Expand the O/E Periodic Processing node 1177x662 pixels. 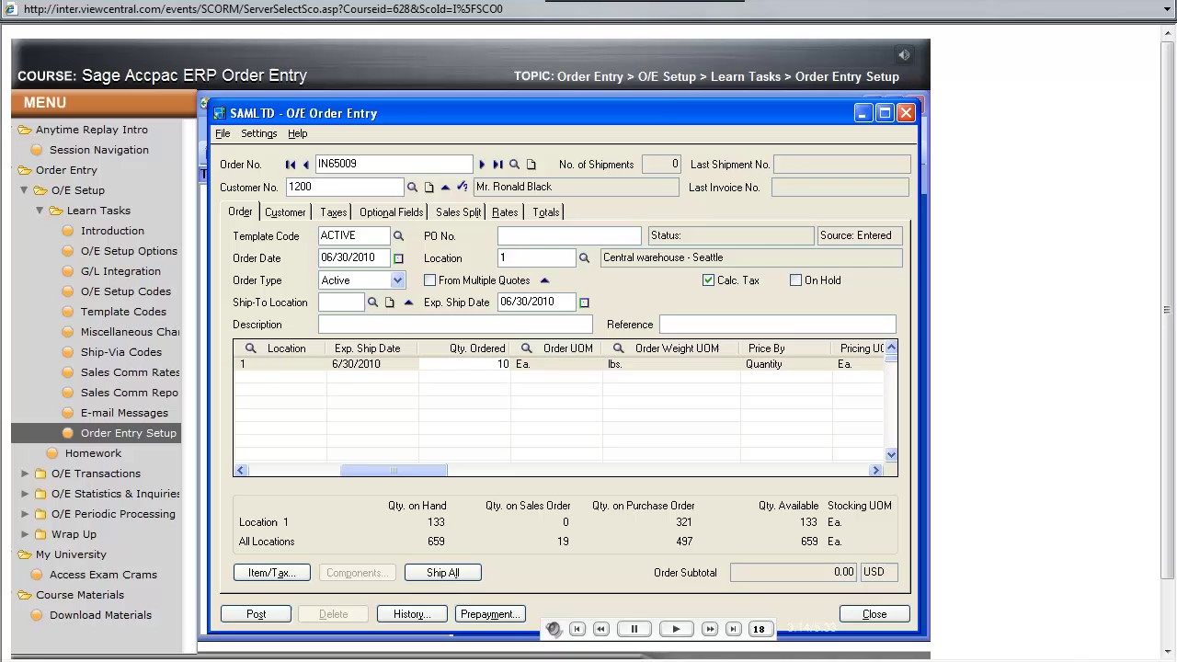click(x=25, y=514)
